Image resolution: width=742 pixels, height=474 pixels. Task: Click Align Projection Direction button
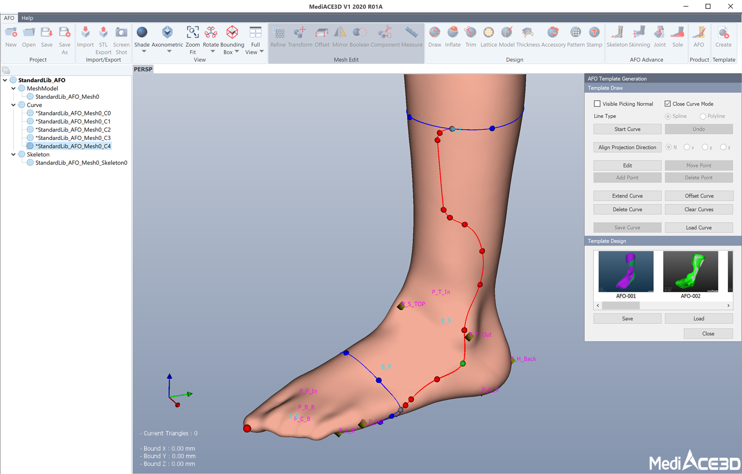[627, 147]
